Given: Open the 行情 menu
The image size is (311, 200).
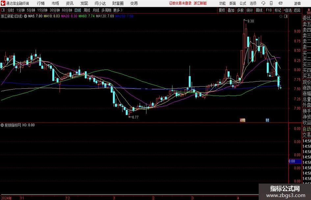Looking at the screenshot, I should 41,3.
